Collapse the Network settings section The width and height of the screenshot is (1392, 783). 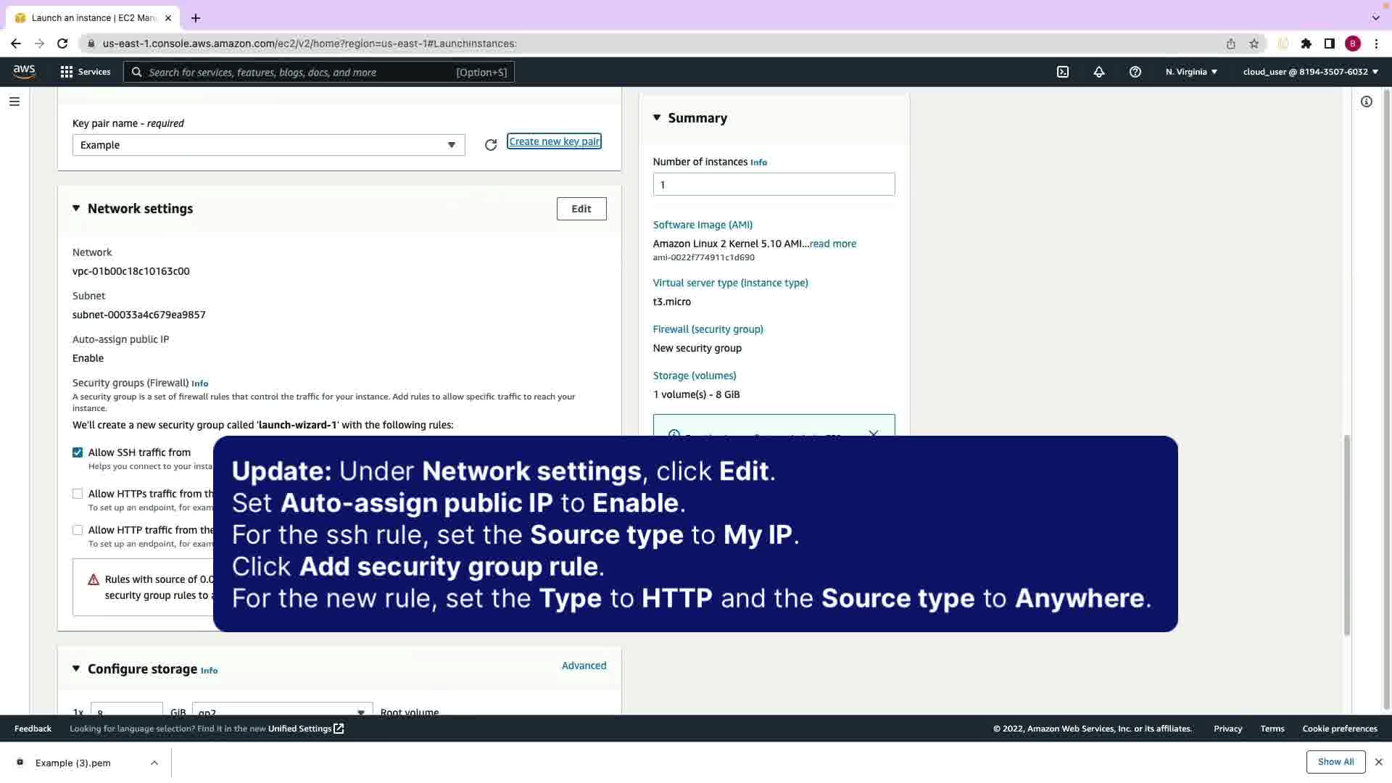click(x=76, y=209)
